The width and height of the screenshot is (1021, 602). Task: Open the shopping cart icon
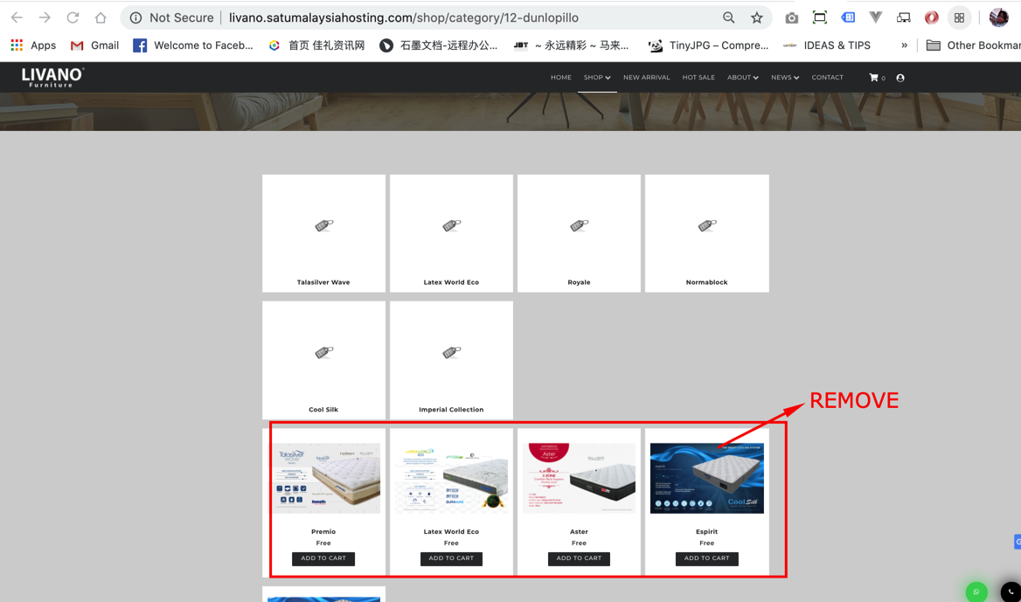874,78
